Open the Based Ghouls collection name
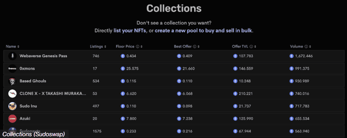 pyautogui.click(x=33, y=81)
